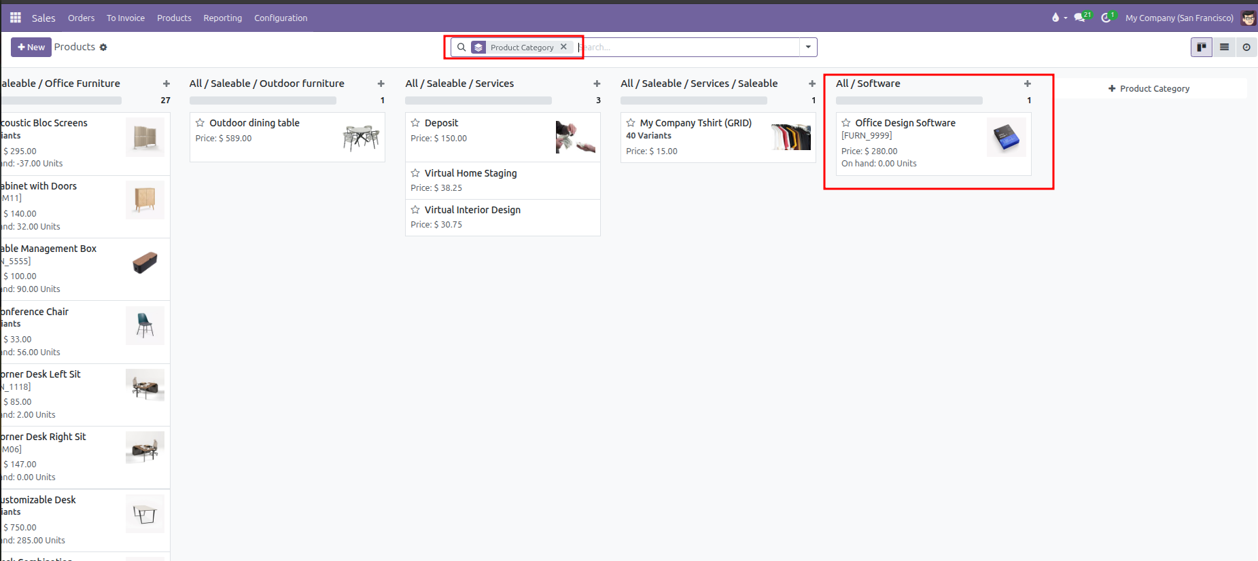1258x561 pixels.
Task: Favorite the Deposit product
Action: tap(415, 123)
